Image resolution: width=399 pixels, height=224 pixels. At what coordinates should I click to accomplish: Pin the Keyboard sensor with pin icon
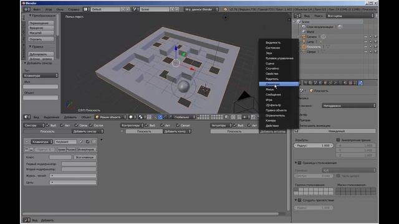81,142
